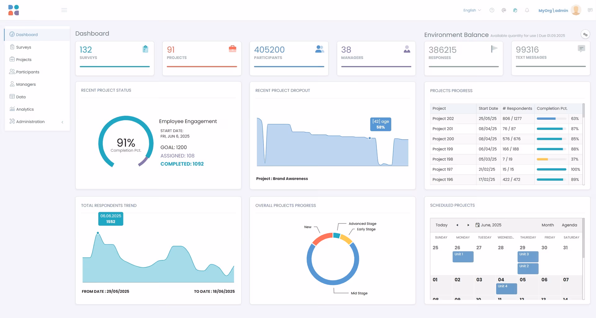This screenshot has width=596, height=318.
Task: Click the hamburger menu icon in header
Action: (x=64, y=10)
